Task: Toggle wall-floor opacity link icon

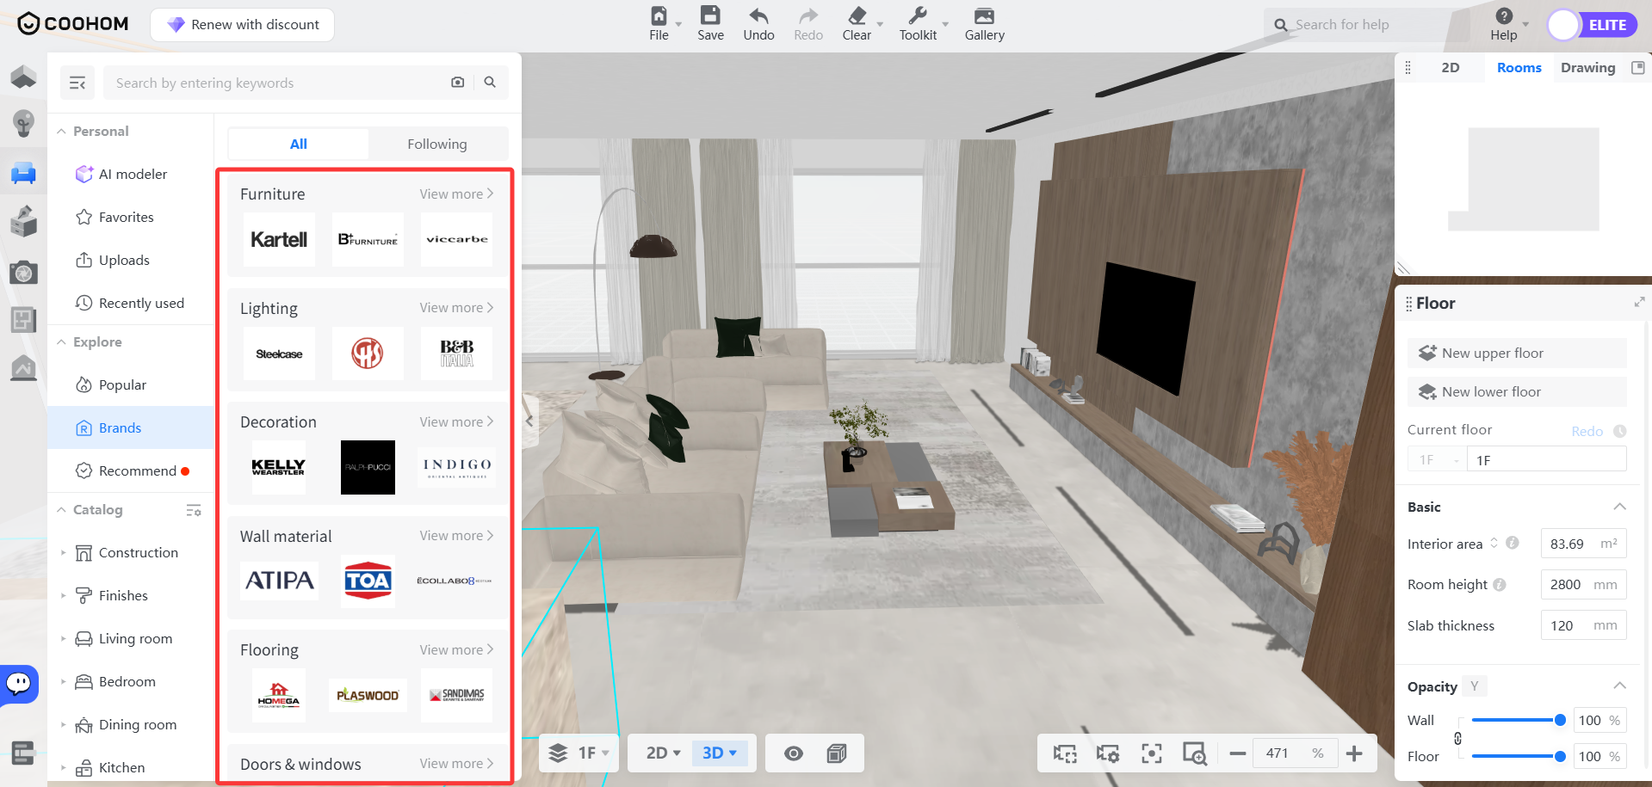Action: point(1457,738)
